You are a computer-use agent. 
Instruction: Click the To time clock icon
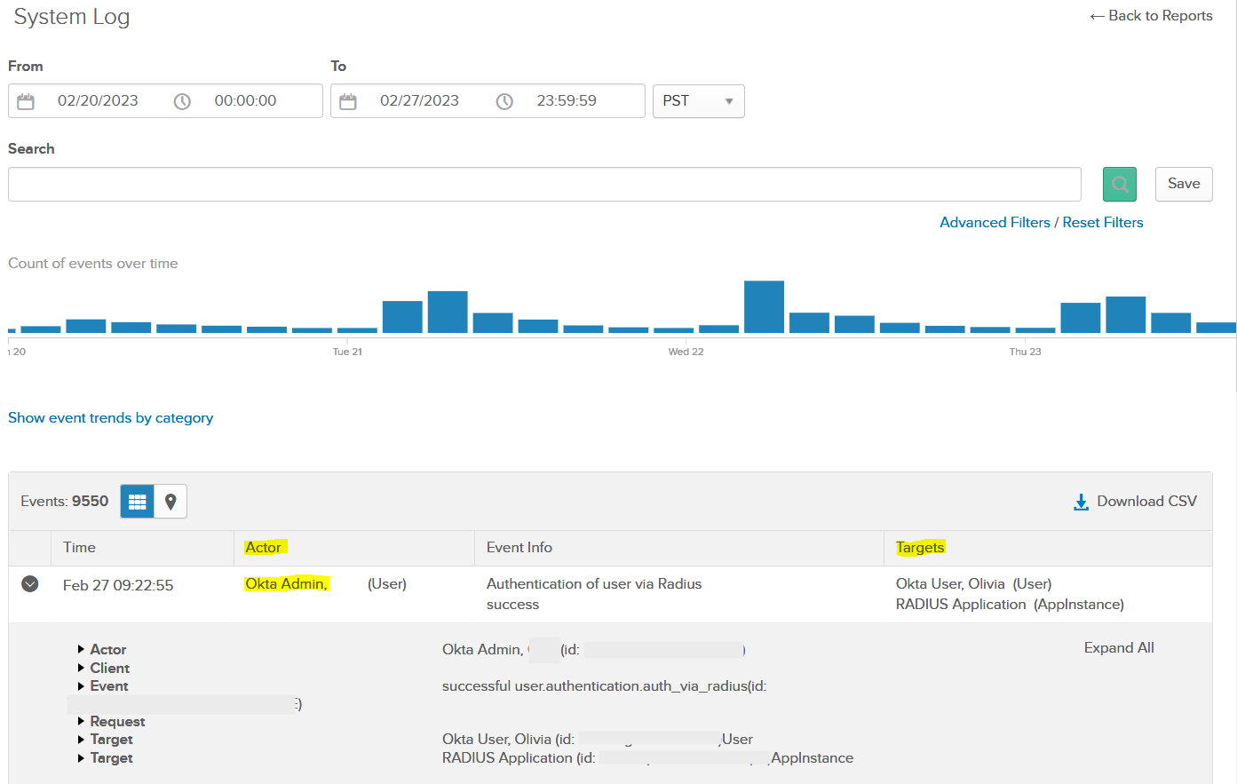[504, 101]
